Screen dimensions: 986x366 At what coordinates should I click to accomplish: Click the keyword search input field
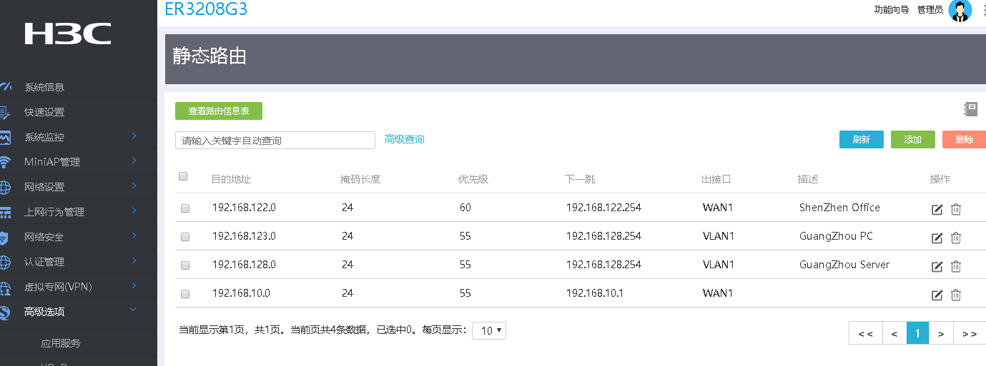click(x=275, y=141)
